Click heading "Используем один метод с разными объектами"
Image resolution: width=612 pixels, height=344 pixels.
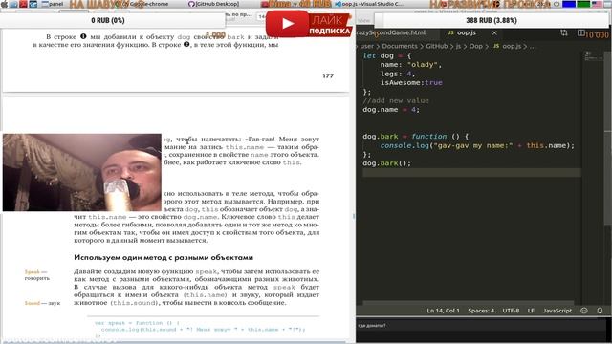[x=164, y=257]
